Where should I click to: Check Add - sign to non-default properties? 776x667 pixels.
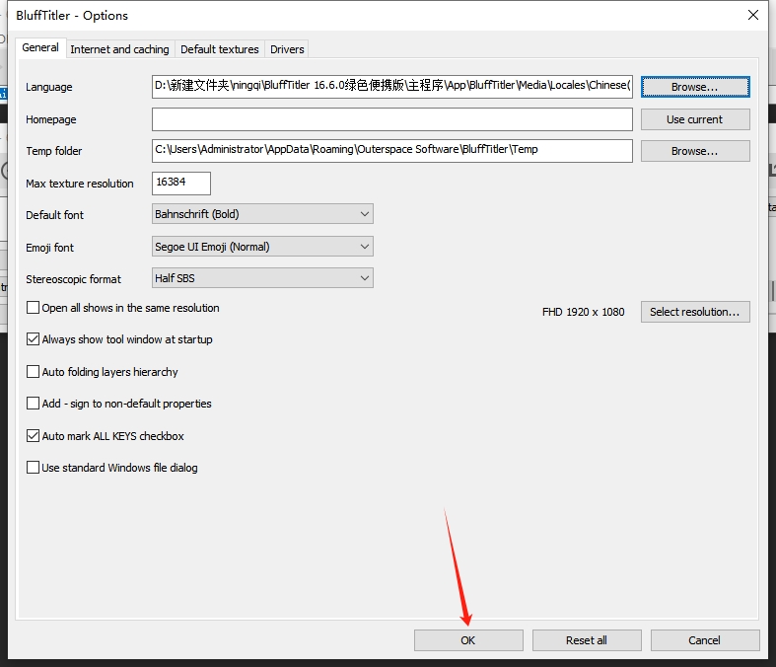[x=34, y=404]
